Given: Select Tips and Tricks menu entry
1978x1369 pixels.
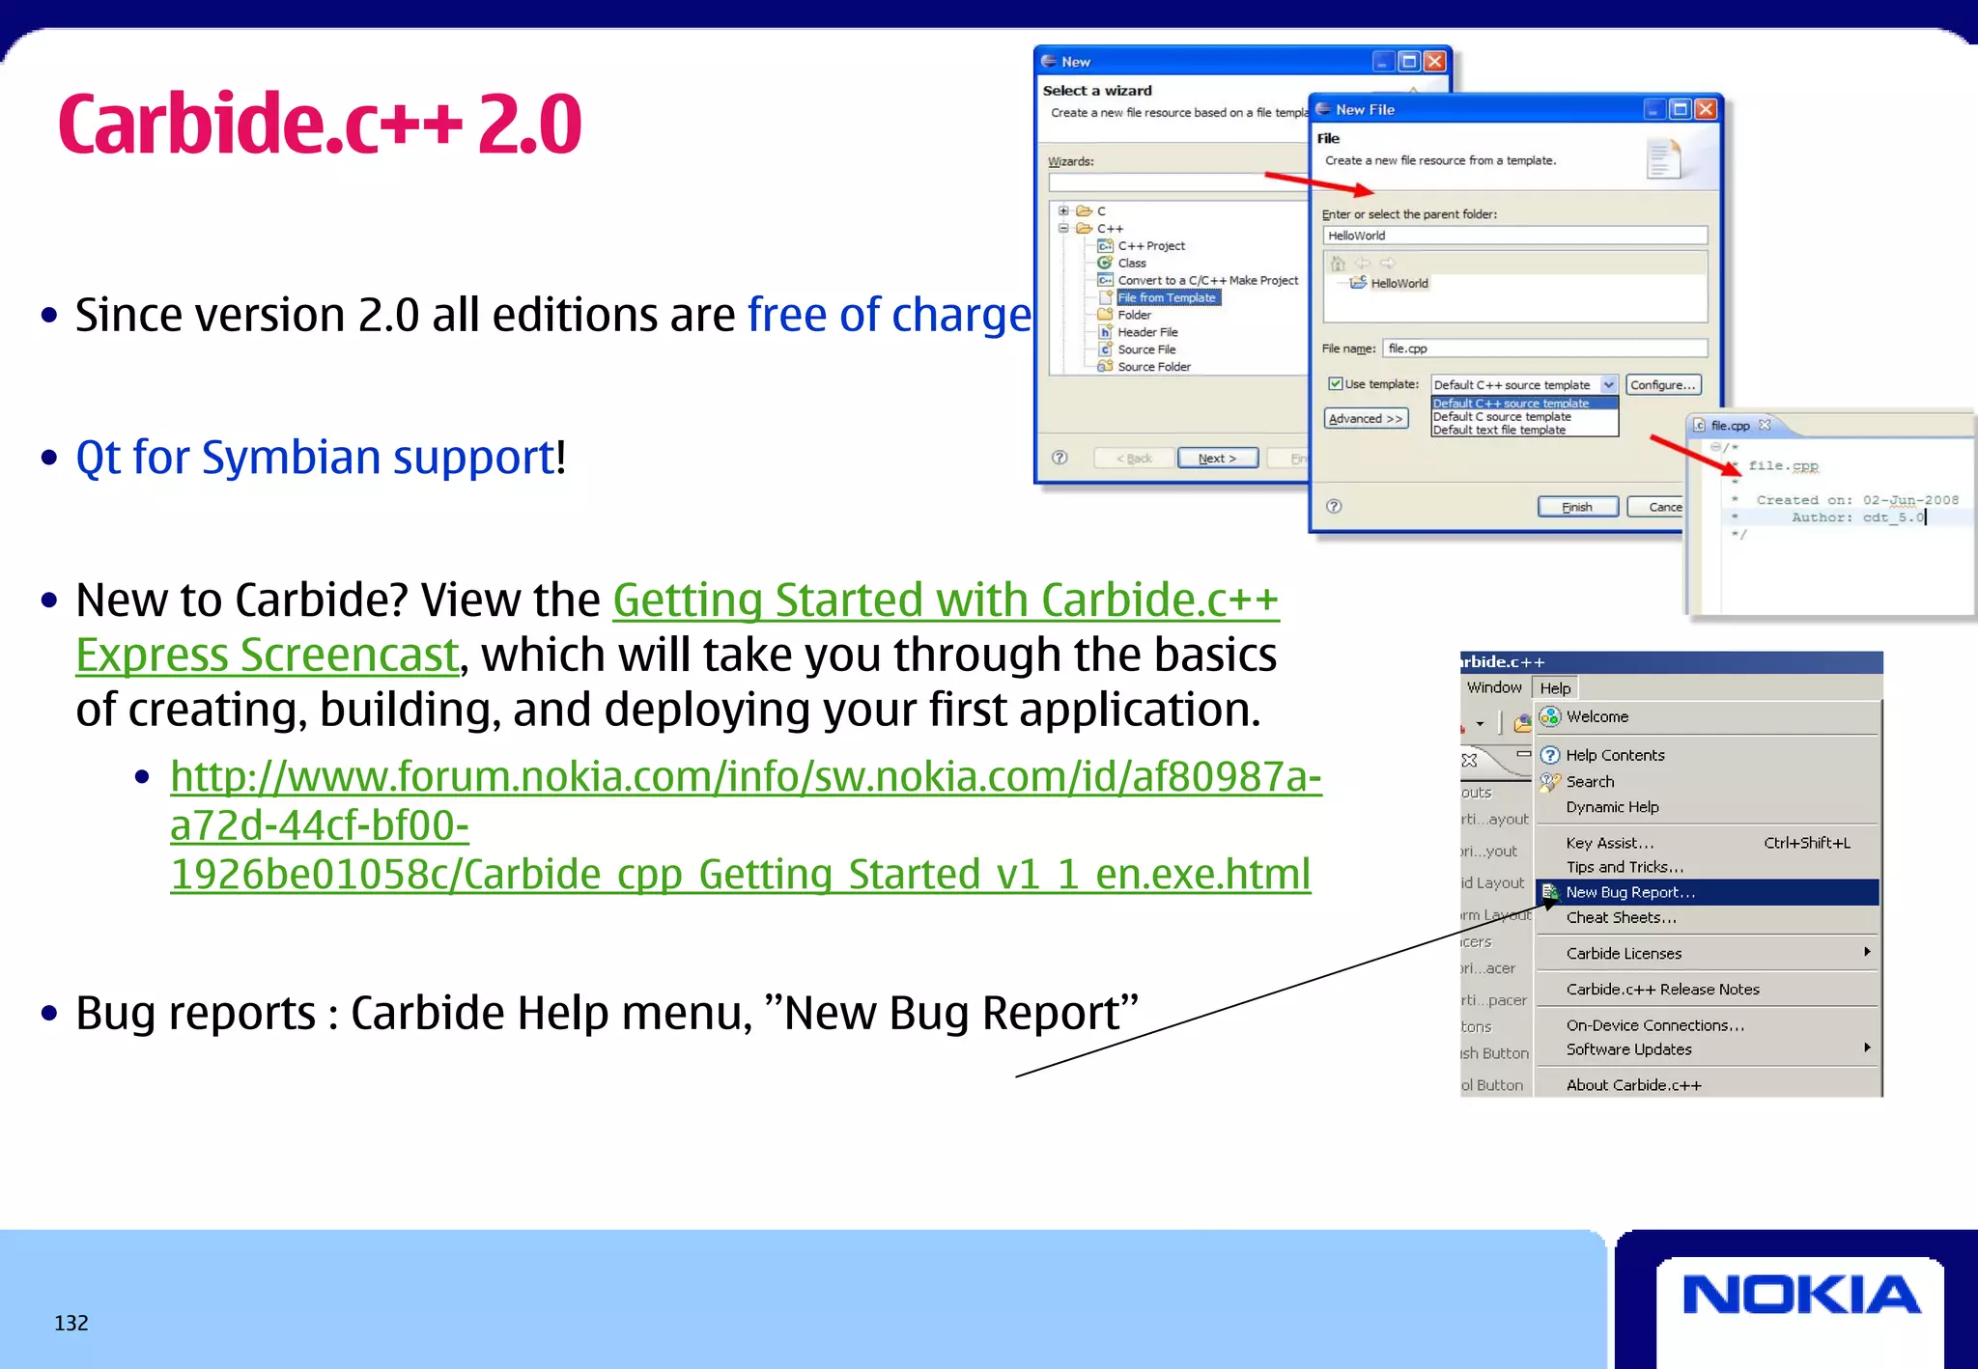Looking at the screenshot, I should tap(1708, 867).
